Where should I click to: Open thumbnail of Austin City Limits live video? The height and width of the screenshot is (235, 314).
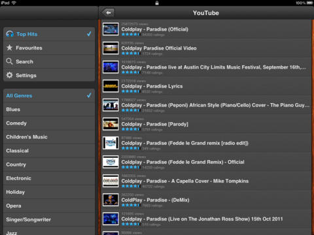click(x=111, y=67)
